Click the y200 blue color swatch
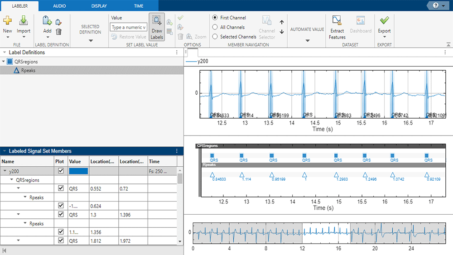Viewport: 453px width, 255px height. (x=78, y=171)
